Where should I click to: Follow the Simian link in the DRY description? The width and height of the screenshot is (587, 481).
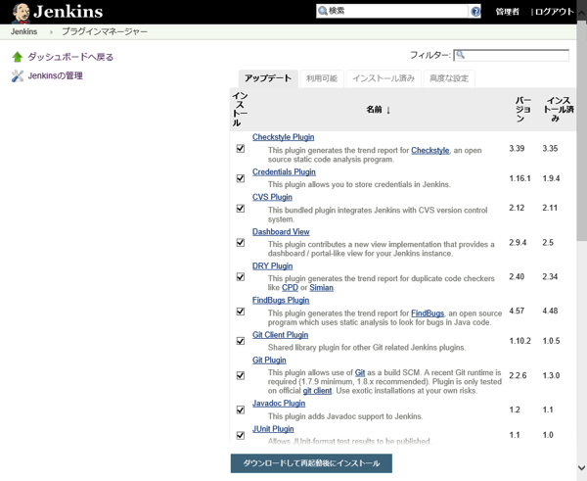pos(321,288)
